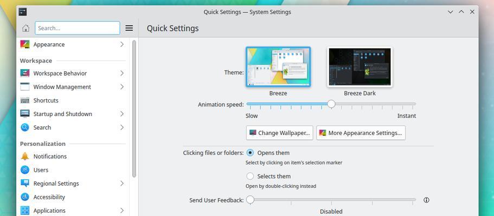The height and width of the screenshot is (216, 494).
Task: Click the Send User Feedback slider handle
Action: click(x=250, y=200)
